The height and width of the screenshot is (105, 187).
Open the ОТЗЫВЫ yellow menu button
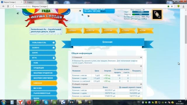(127, 31)
